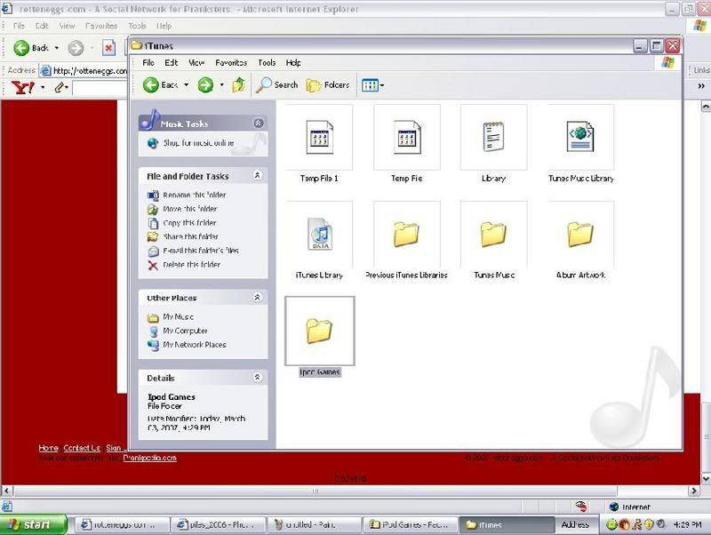This screenshot has width=711, height=535.
Task: Click Internet Explorer horizontal scrollbar
Action: click(x=316, y=491)
